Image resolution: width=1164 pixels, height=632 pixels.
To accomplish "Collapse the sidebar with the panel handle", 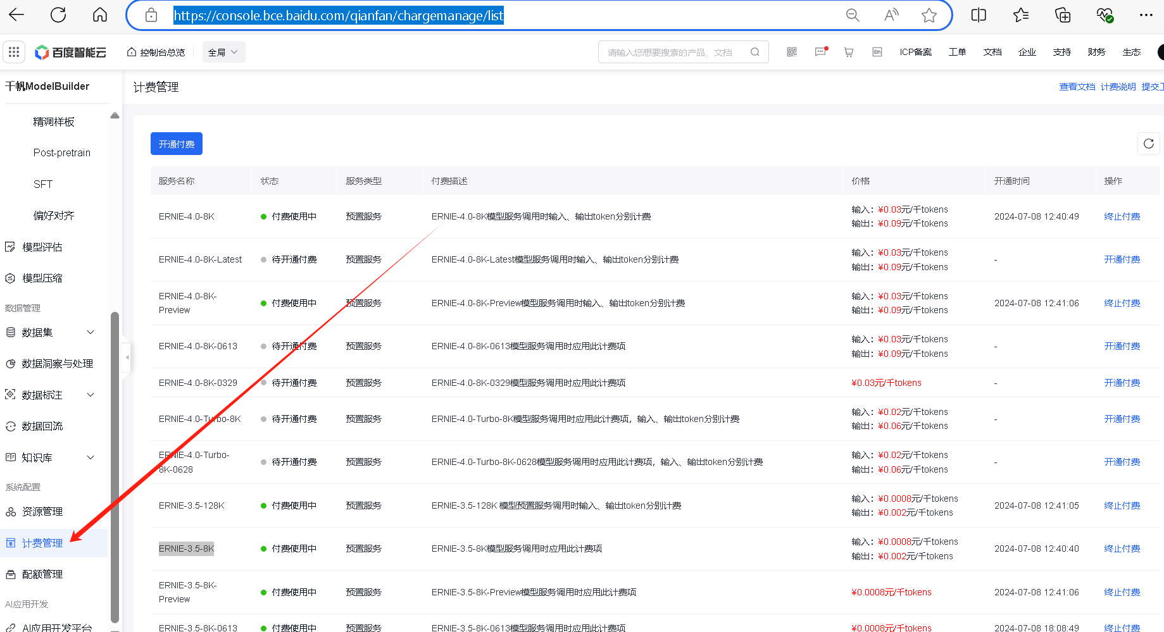I will (127, 357).
